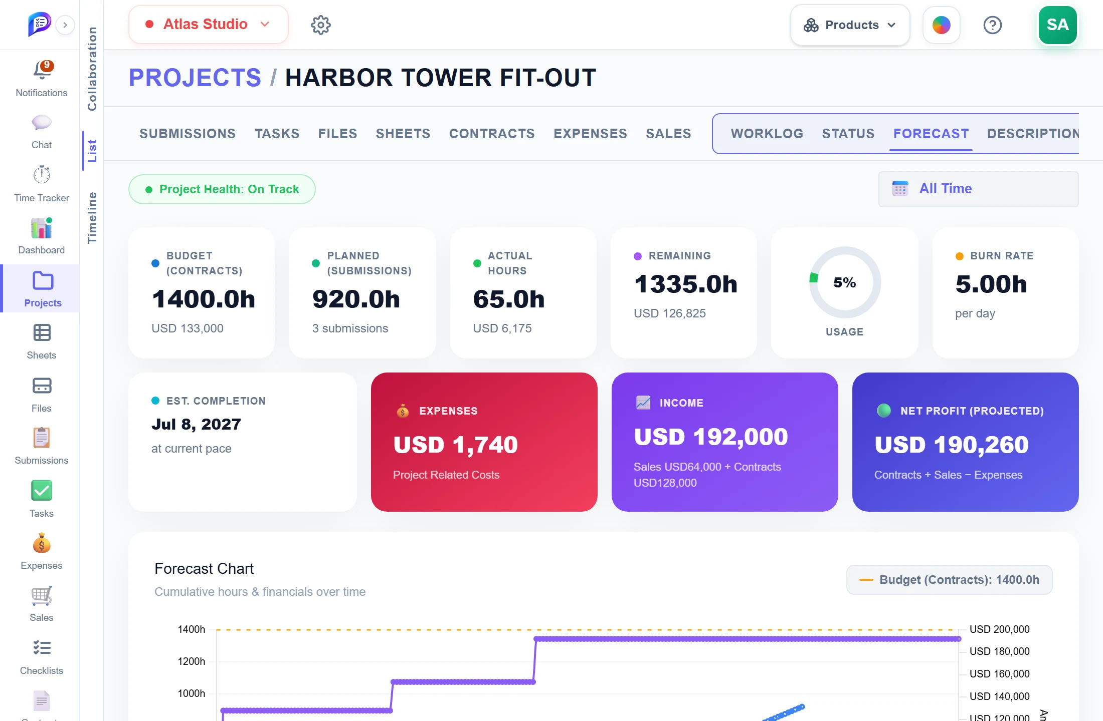Image resolution: width=1103 pixels, height=721 pixels.
Task: Click the Burn Rate 5.00h card
Action: click(x=1005, y=293)
